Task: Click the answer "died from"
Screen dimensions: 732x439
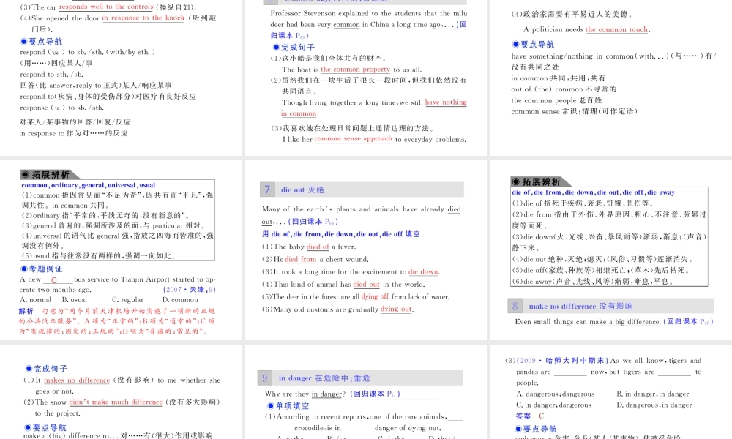Action: [x=301, y=259]
